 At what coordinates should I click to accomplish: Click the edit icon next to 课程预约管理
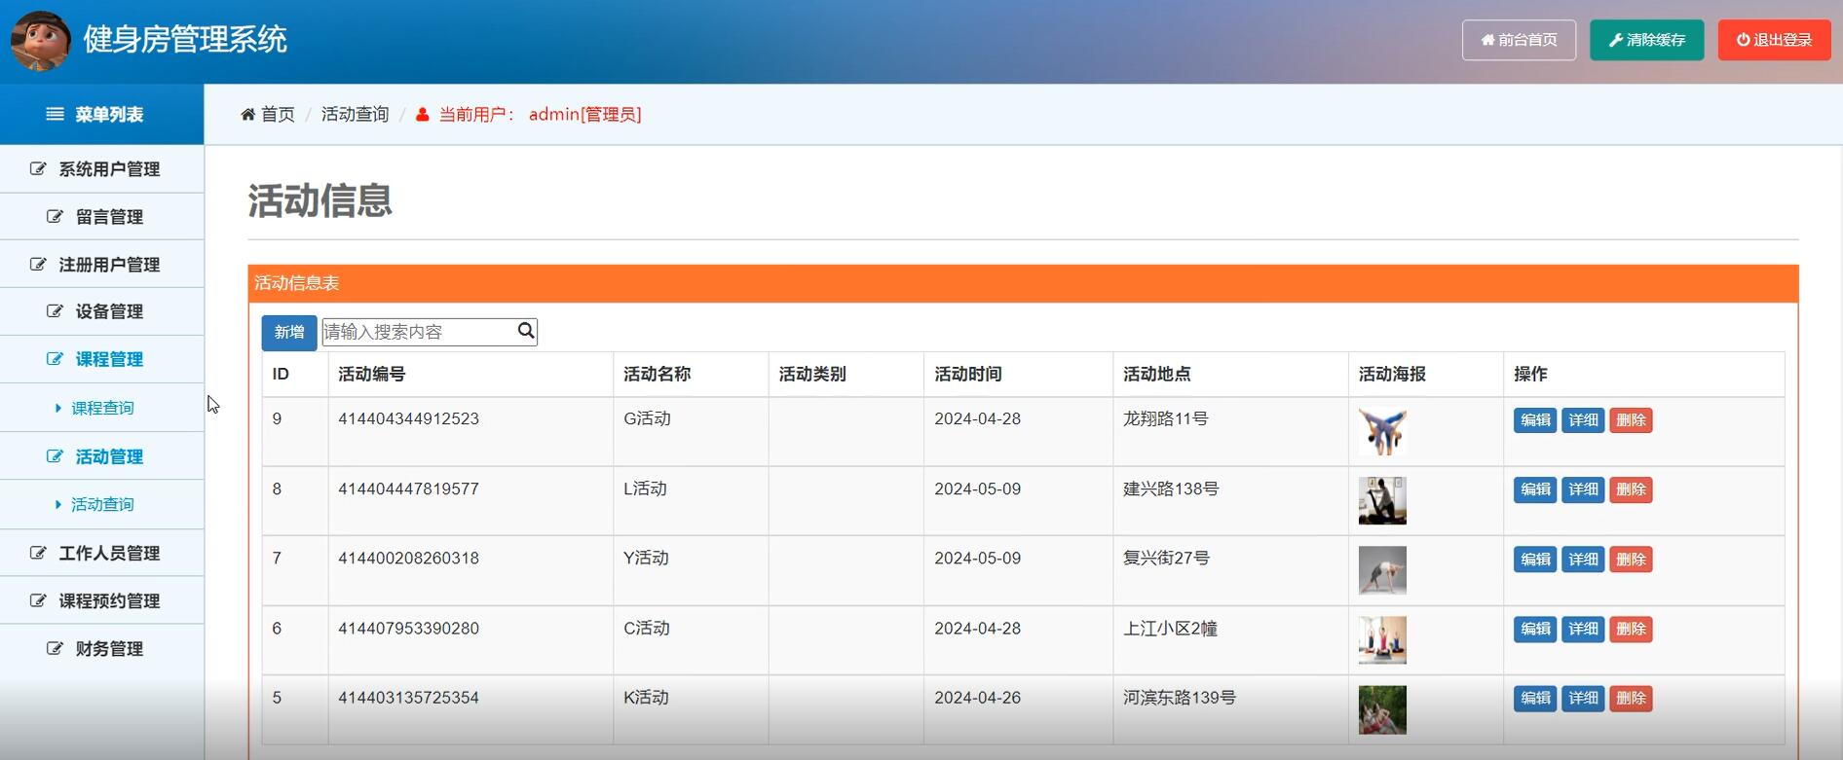tap(38, 600)
